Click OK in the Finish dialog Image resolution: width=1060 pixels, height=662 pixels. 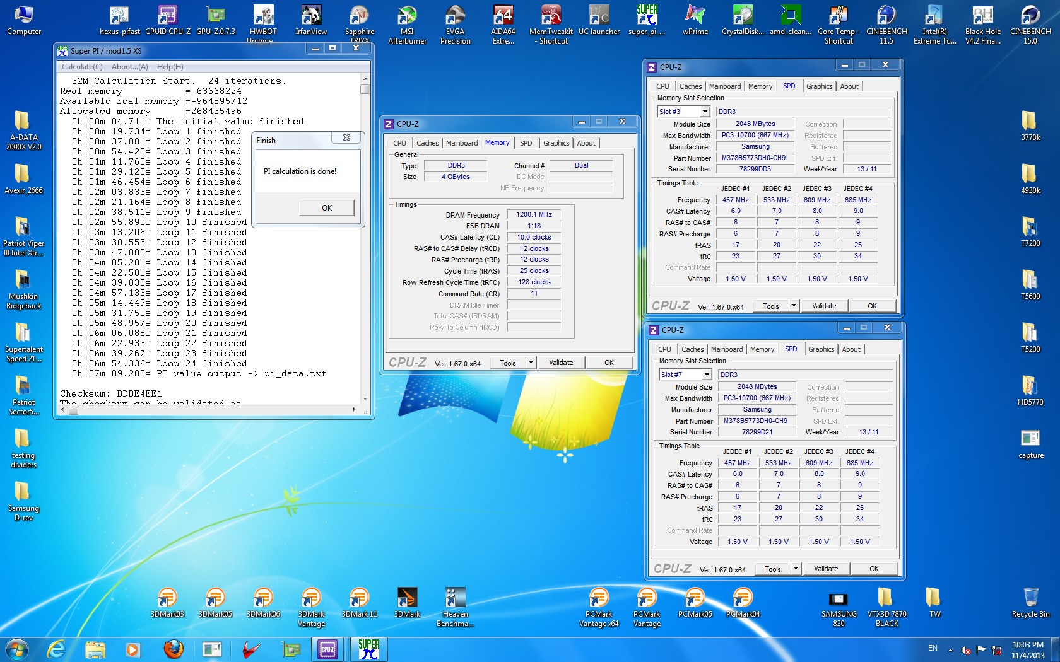click(327, 207)
